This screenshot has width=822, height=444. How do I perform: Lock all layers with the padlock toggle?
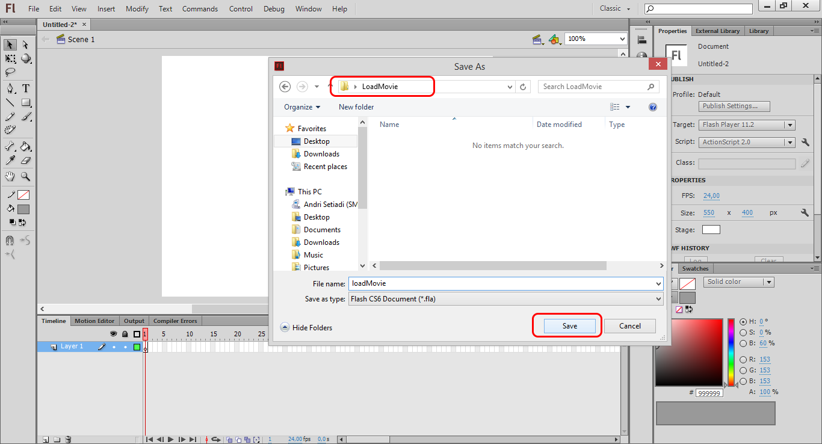pos(125,333)
